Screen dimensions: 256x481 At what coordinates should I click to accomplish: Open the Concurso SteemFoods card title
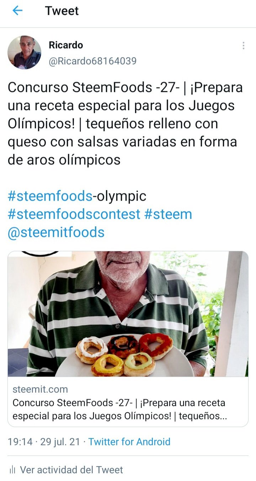point(120,410)
